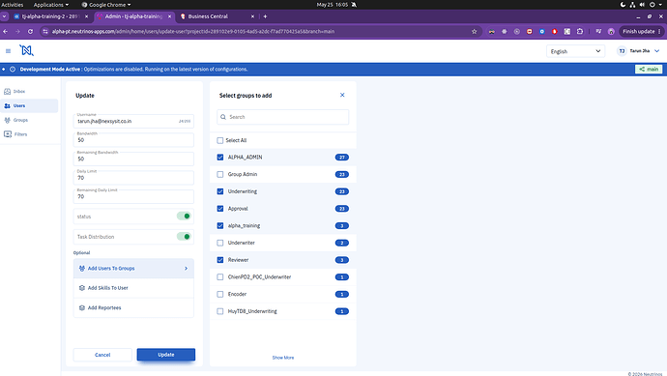Open Filters in the sidebar
Viewport: 667px width, 376px height.
coord(15,134)
